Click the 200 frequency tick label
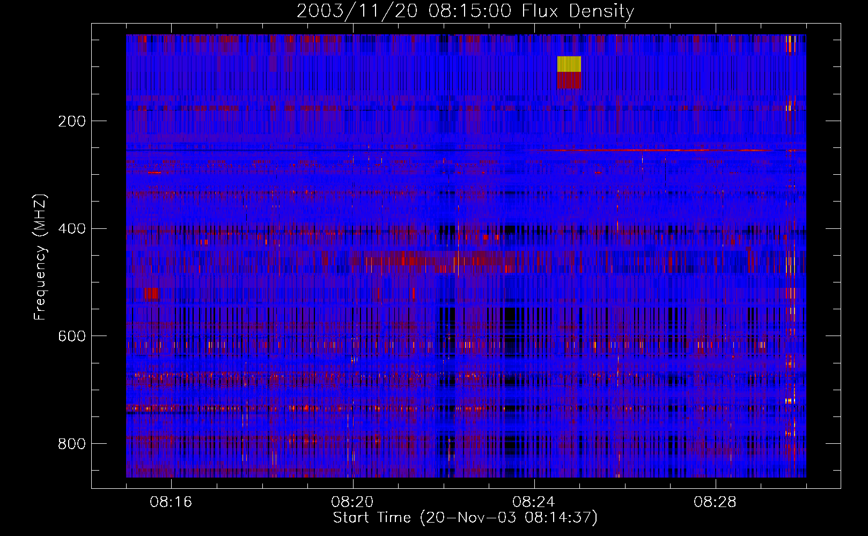868x536 pixels. tap(72, 121)
